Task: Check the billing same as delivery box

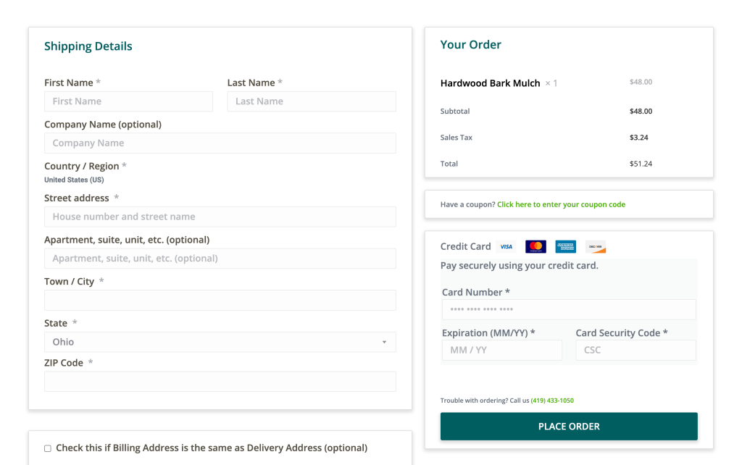Action: [47, 448]
